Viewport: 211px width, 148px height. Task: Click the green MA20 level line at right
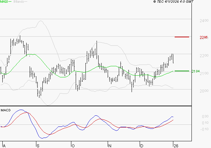[x=182, y=71]
